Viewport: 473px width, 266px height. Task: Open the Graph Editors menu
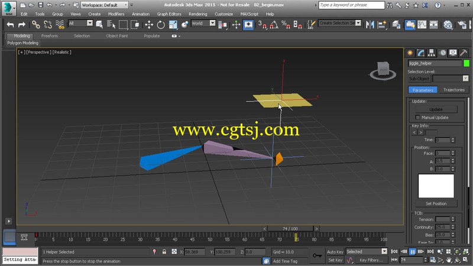pyautogui.click(x=169, y=14)
